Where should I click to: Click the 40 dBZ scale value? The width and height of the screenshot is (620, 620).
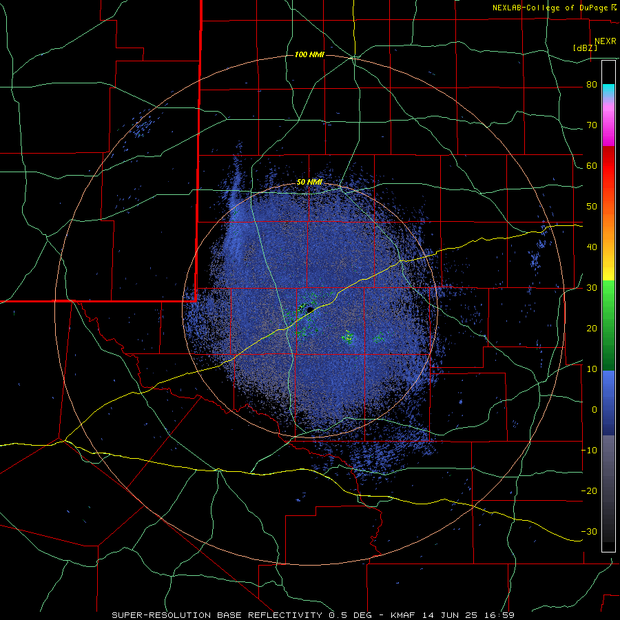tap(592, 247)
